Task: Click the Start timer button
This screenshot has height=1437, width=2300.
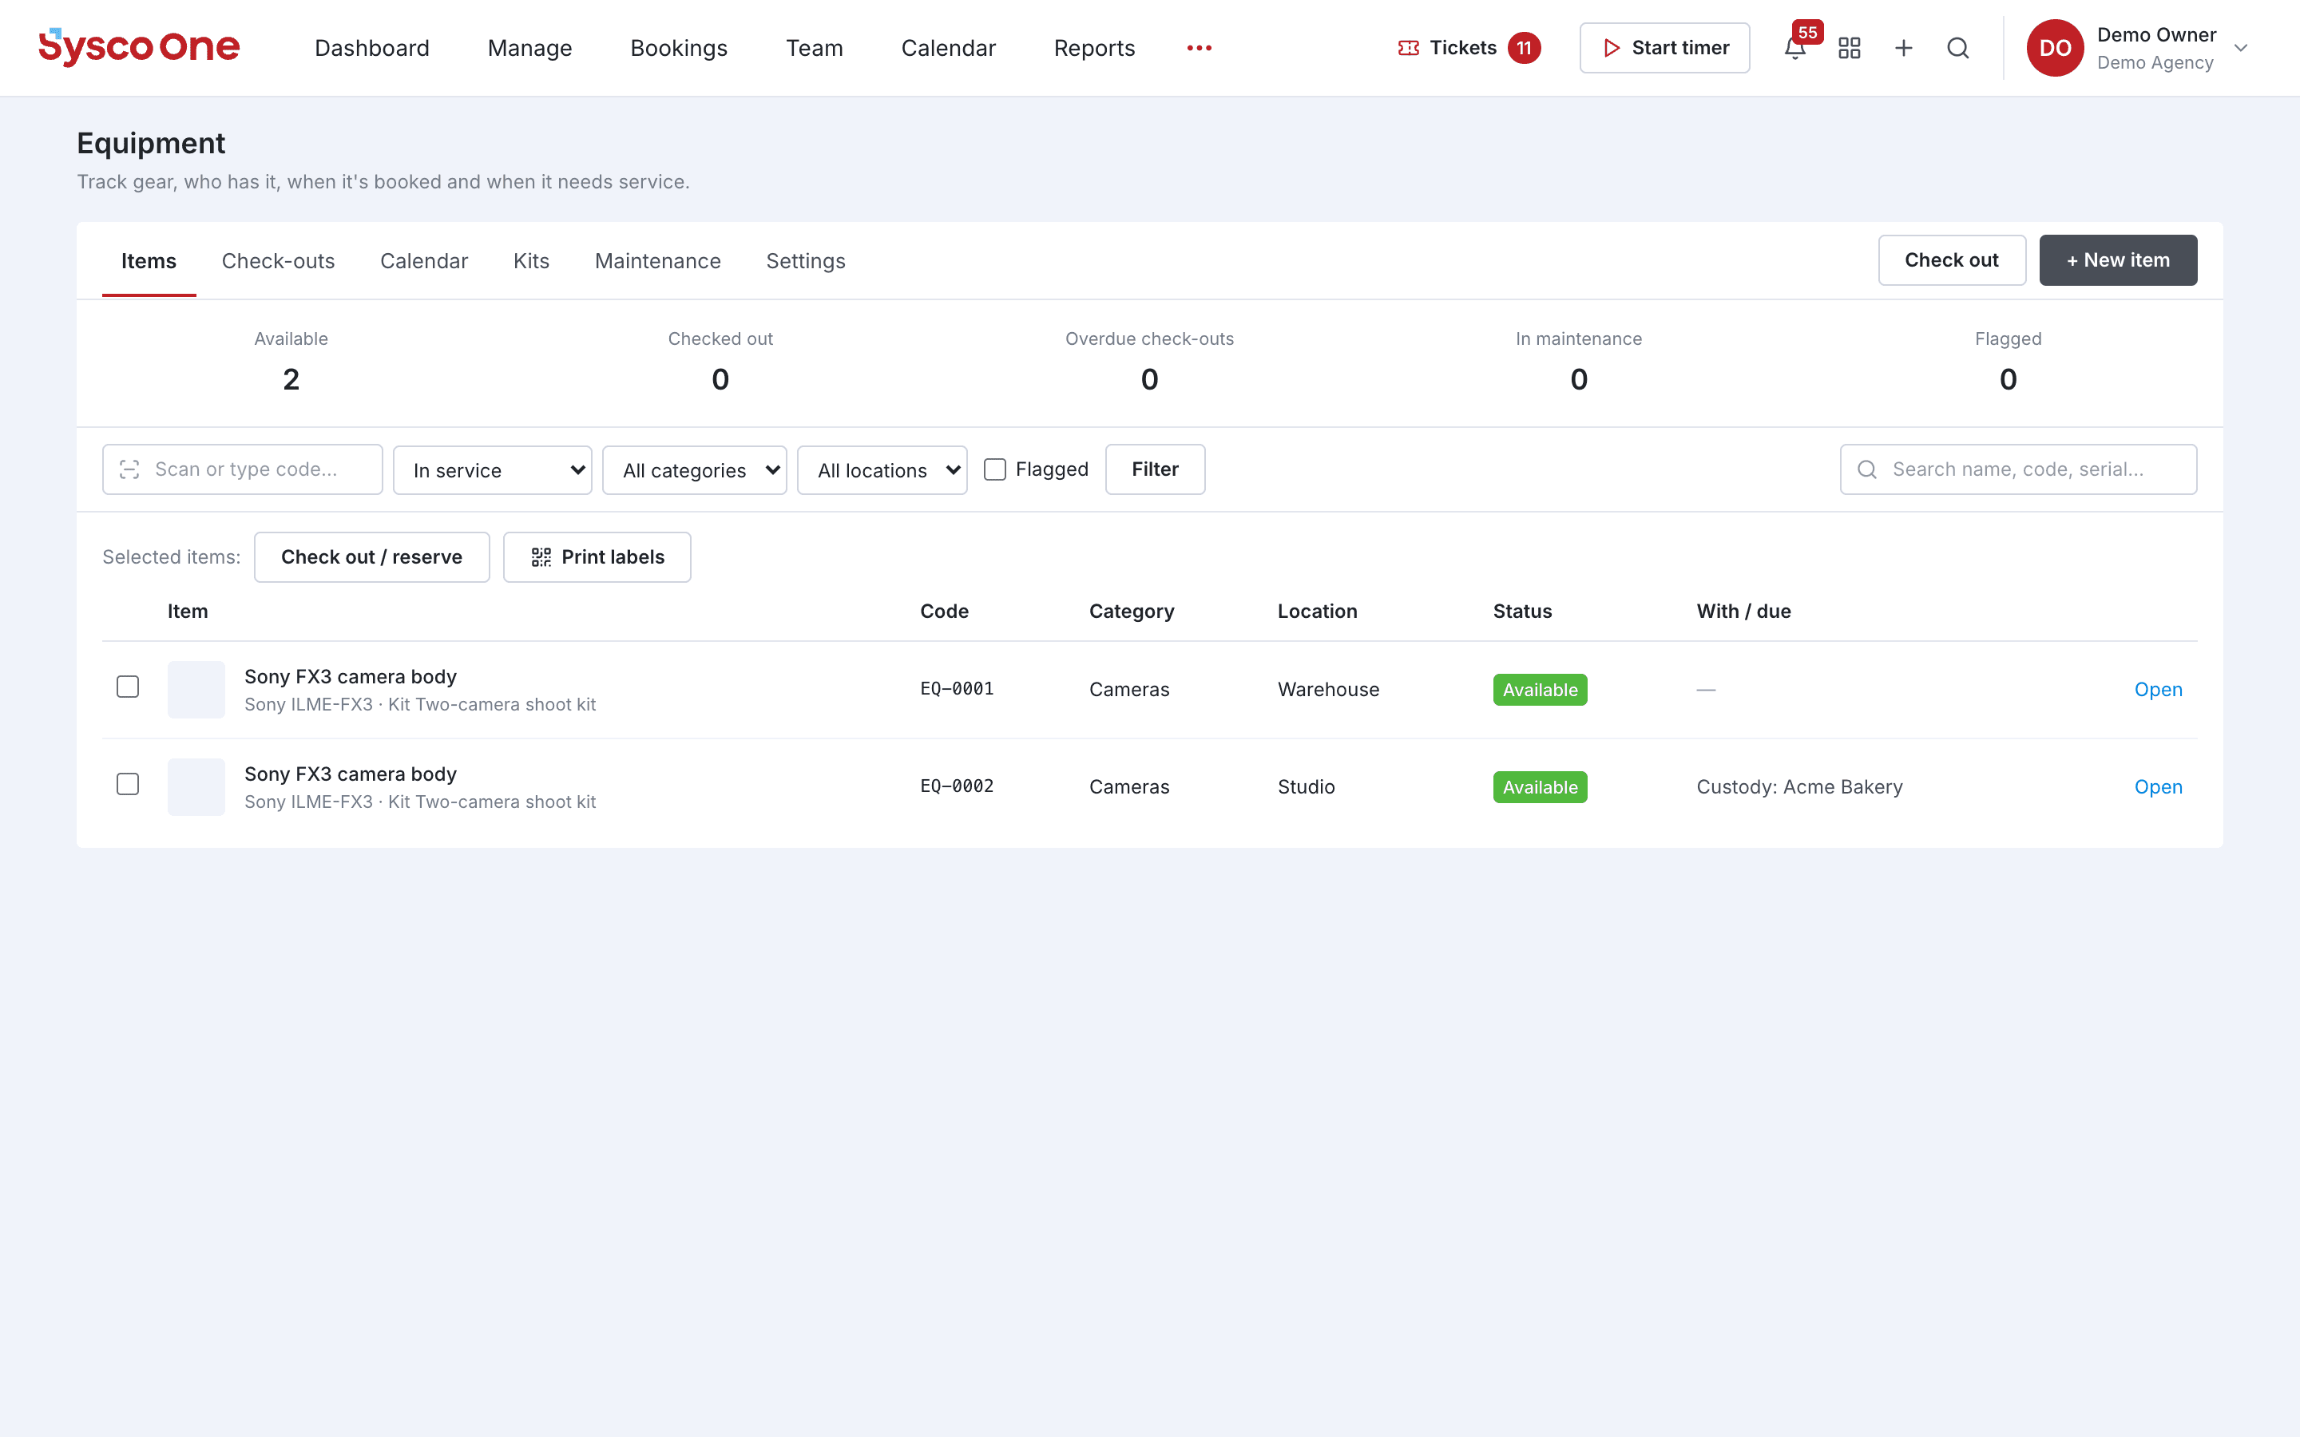Action: coord(1664,48)
